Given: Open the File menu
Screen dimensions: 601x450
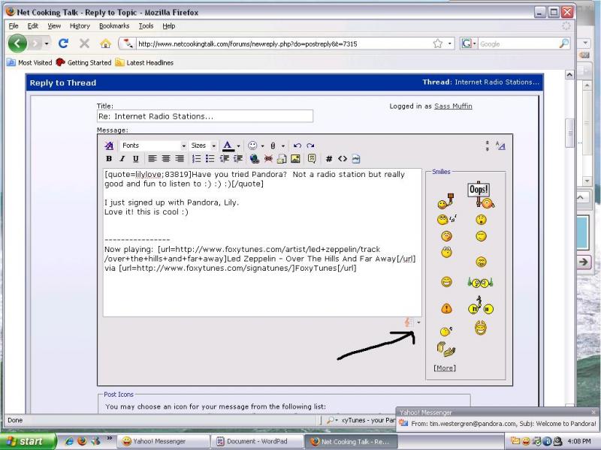Looking at the screenshot, I should [14, 26].
